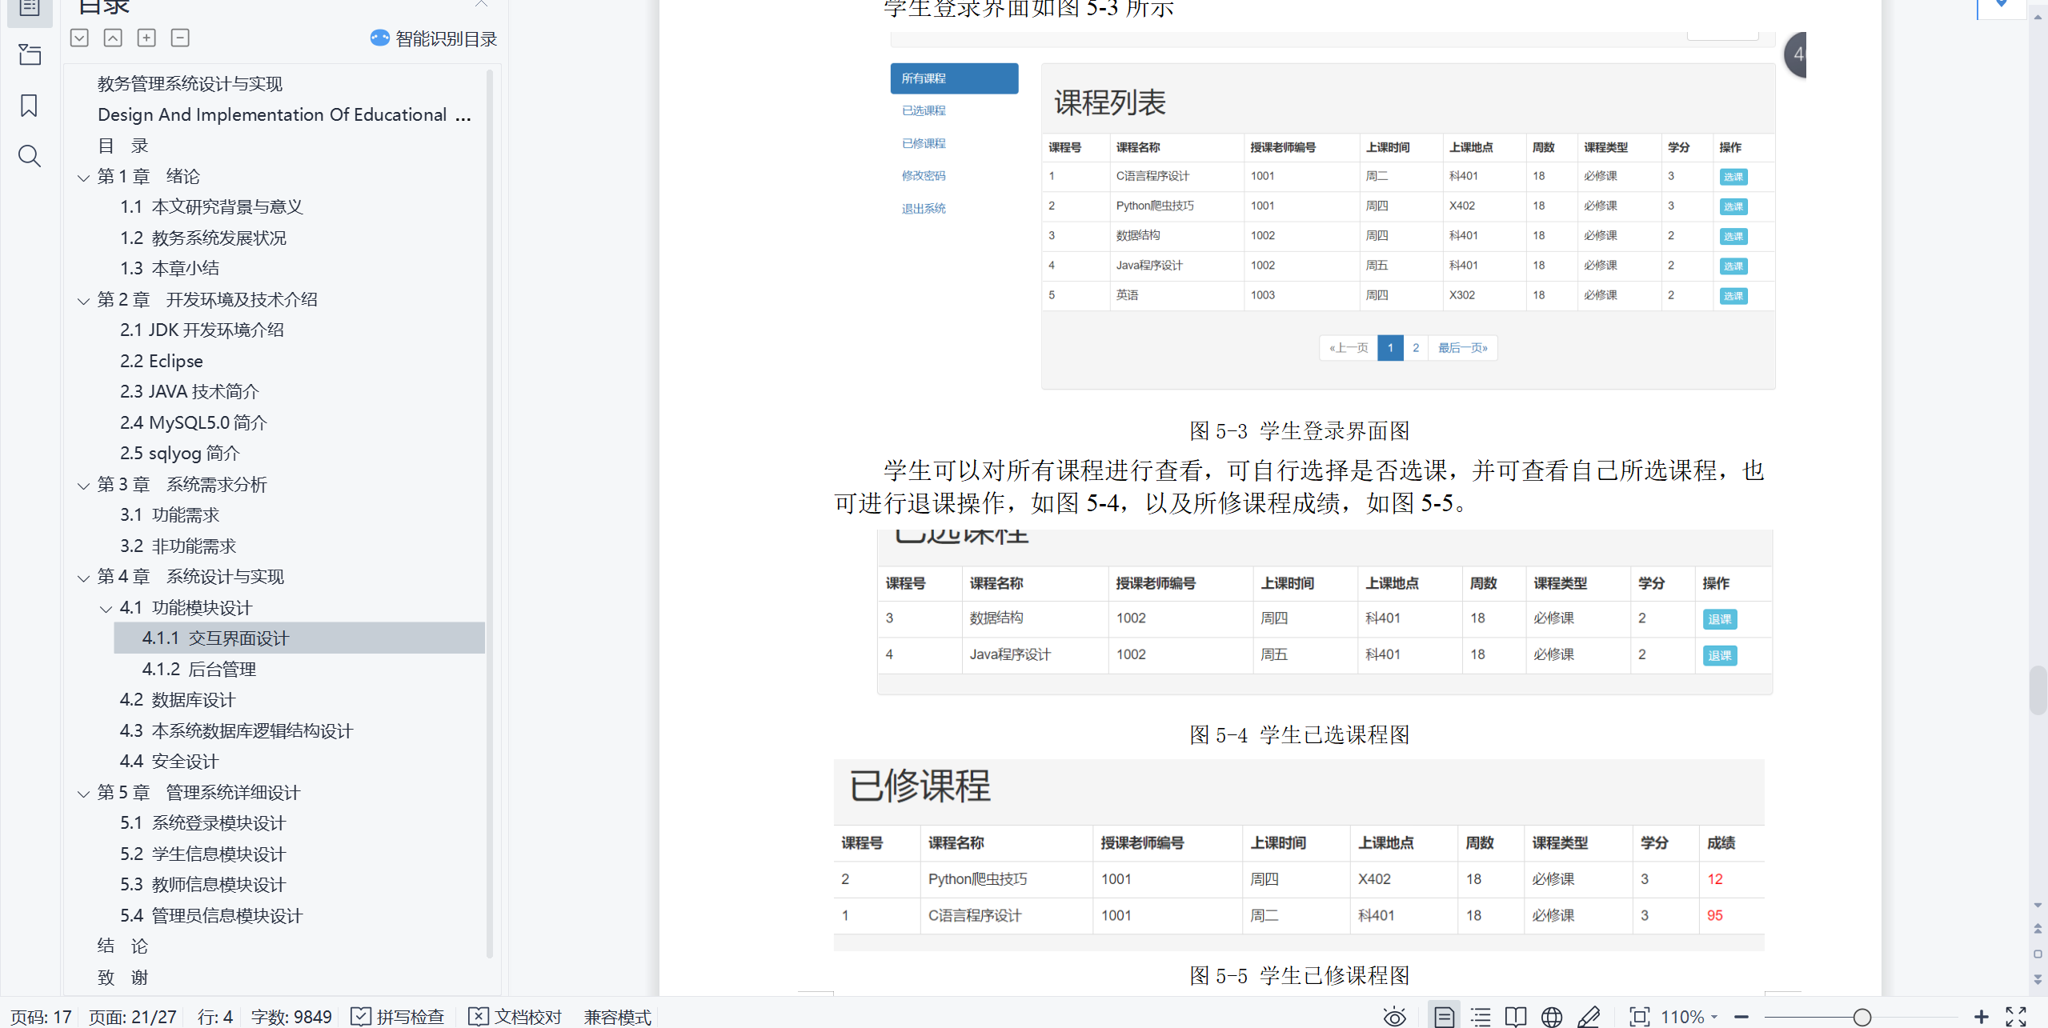Image resolution: width=2048 pixels, height=1028 pixels.
Task: Toggle spell check (拼写检查) in status bar
Action: click(398, 1016)
